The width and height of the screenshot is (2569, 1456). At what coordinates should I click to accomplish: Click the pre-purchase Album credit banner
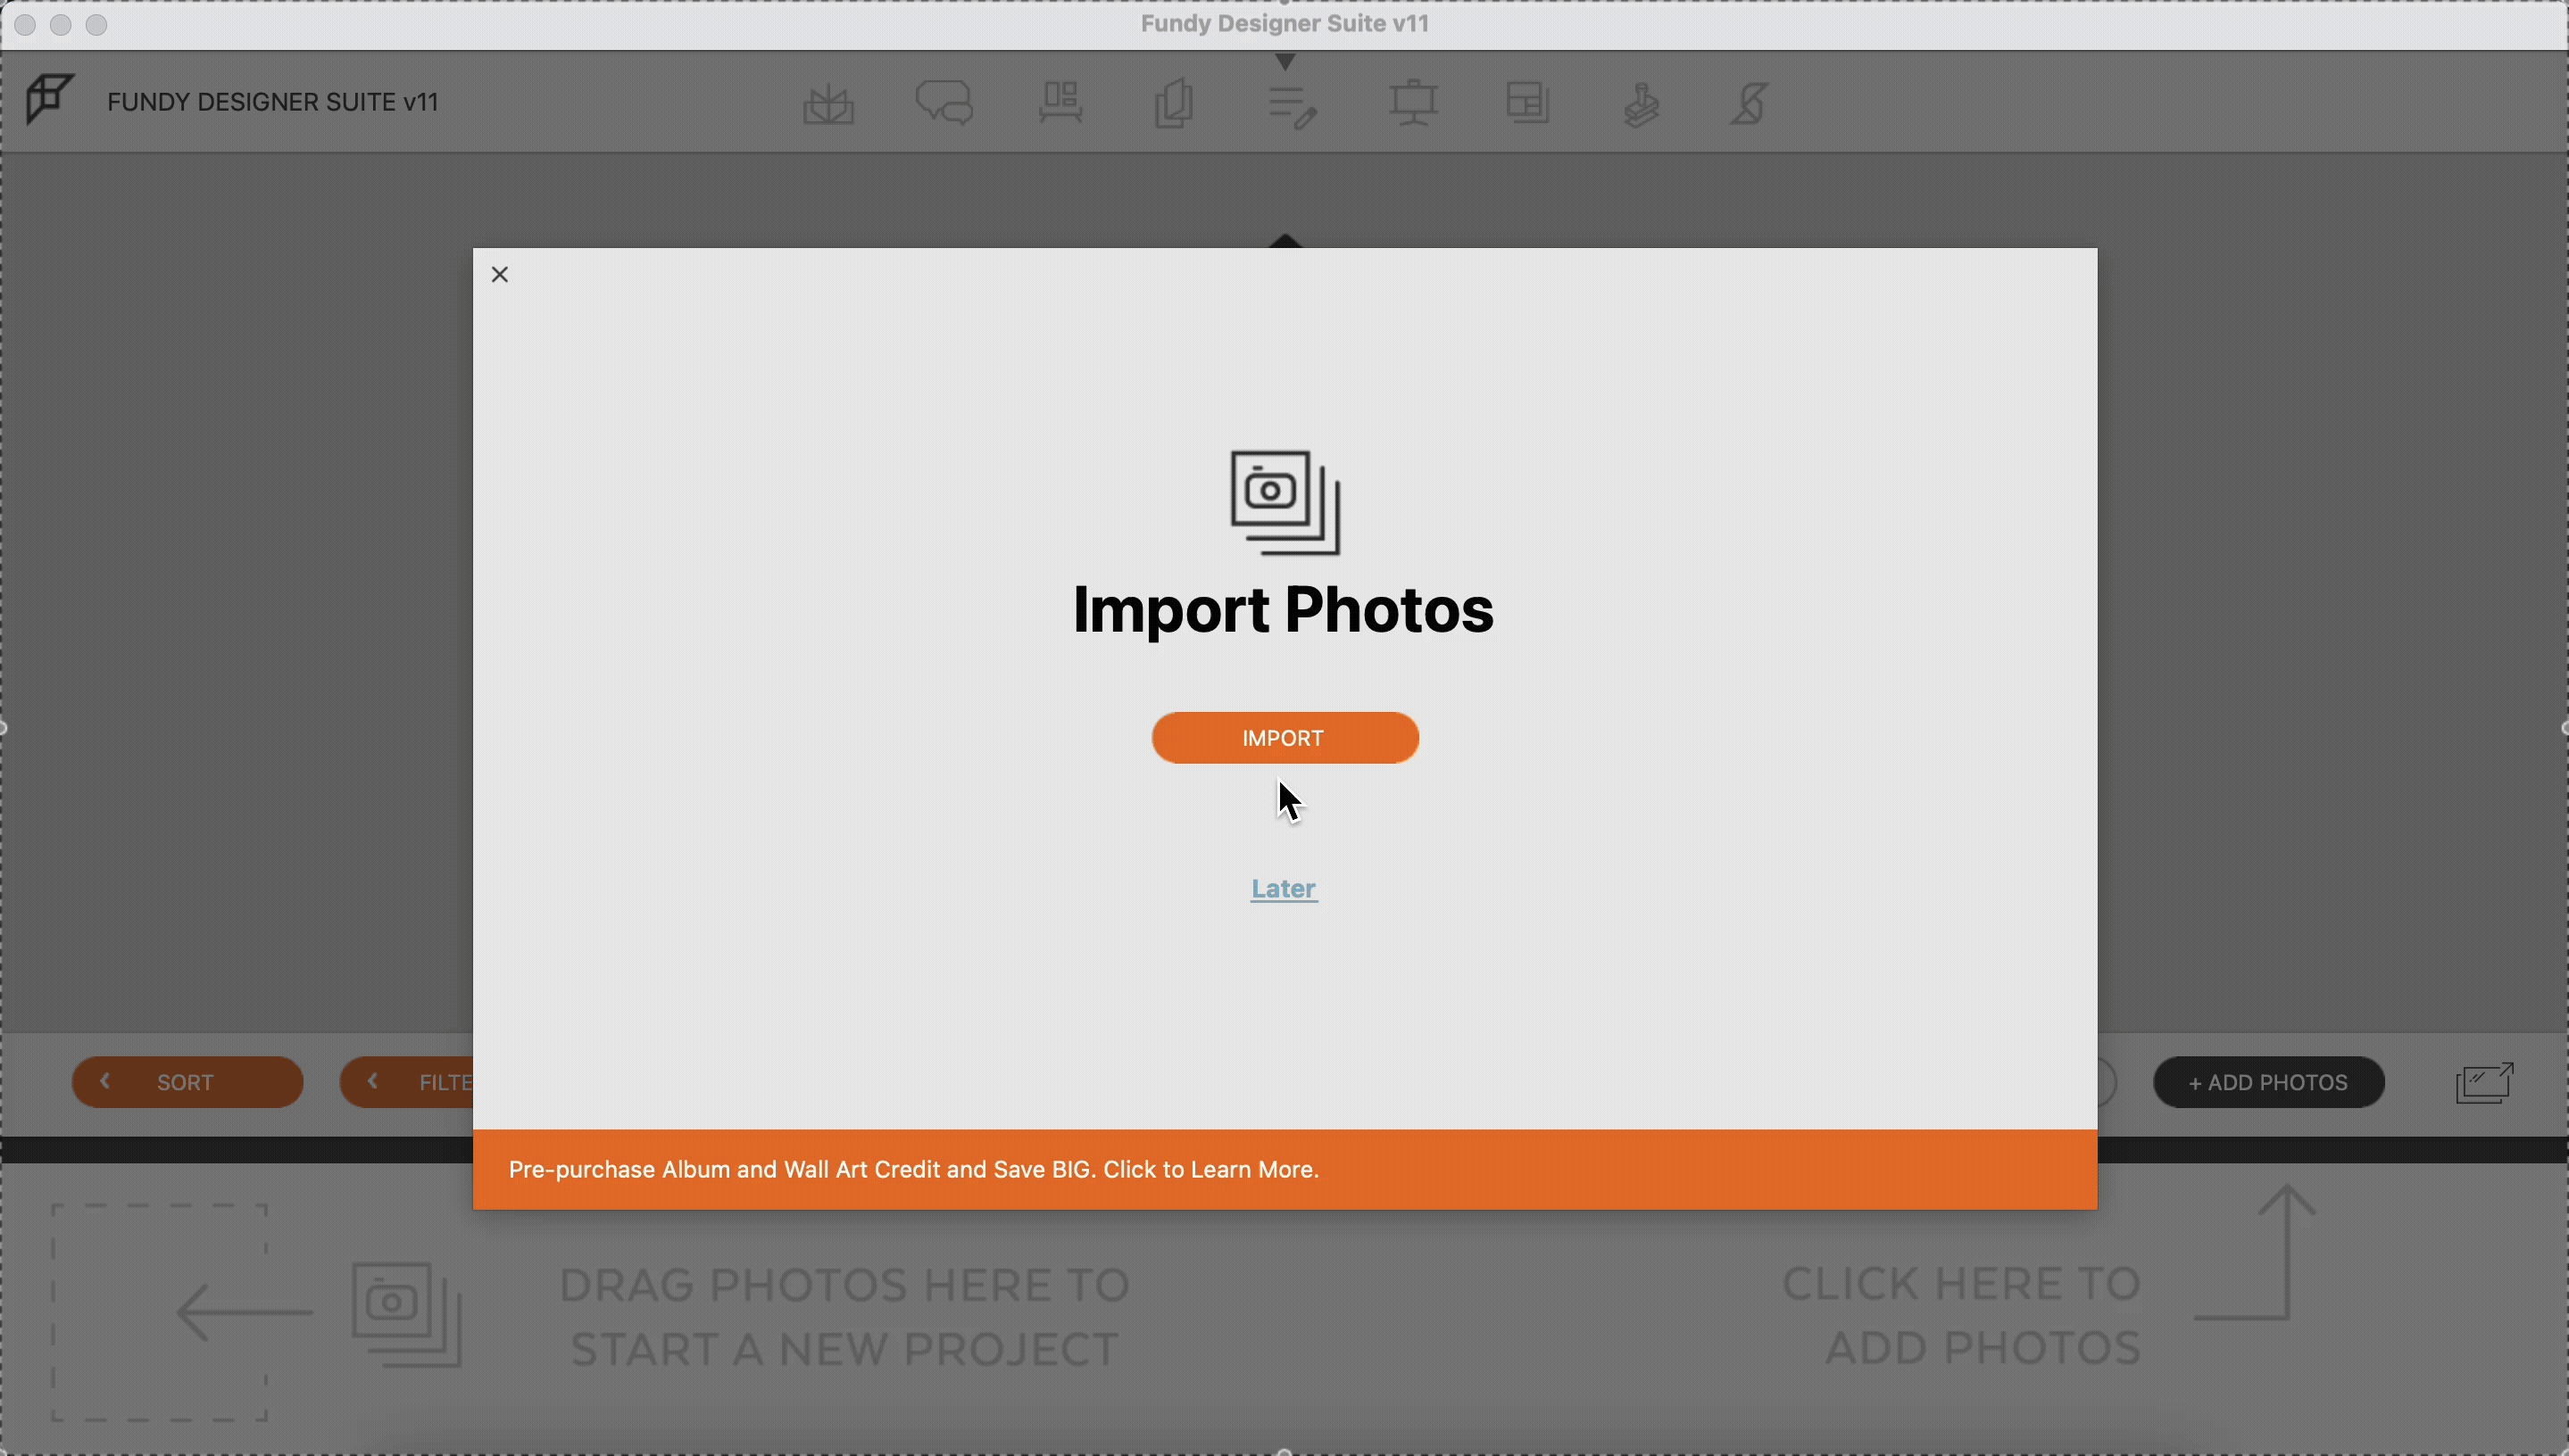(x=1284, y=1169)
